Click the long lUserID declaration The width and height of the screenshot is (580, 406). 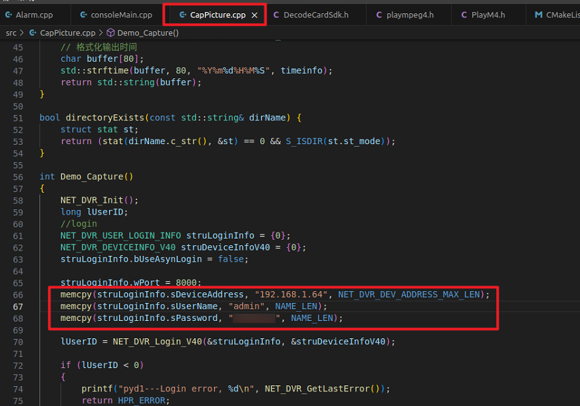94,212
